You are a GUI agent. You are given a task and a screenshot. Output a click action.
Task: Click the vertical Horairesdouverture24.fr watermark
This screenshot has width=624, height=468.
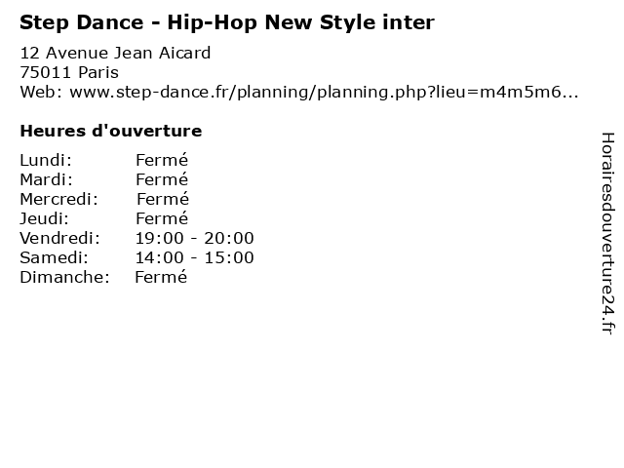607,233
